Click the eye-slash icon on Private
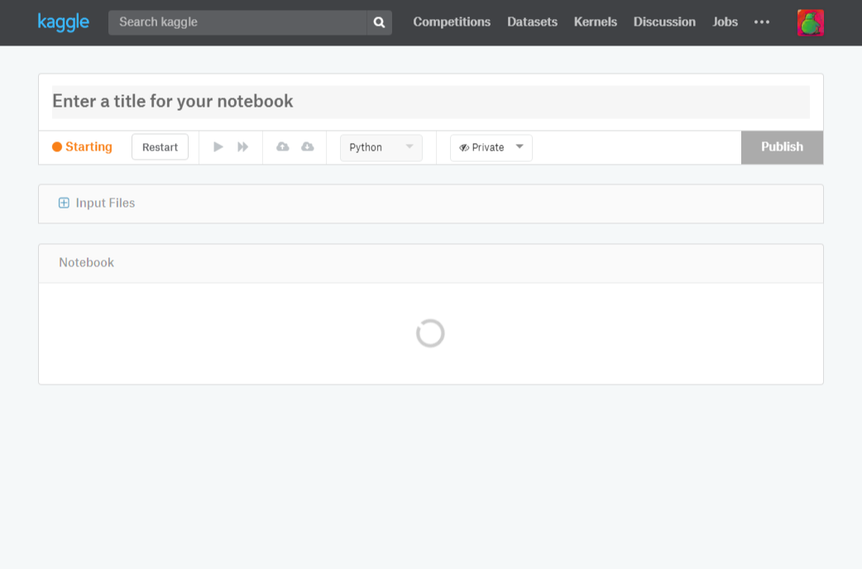 tap(463, 147)
